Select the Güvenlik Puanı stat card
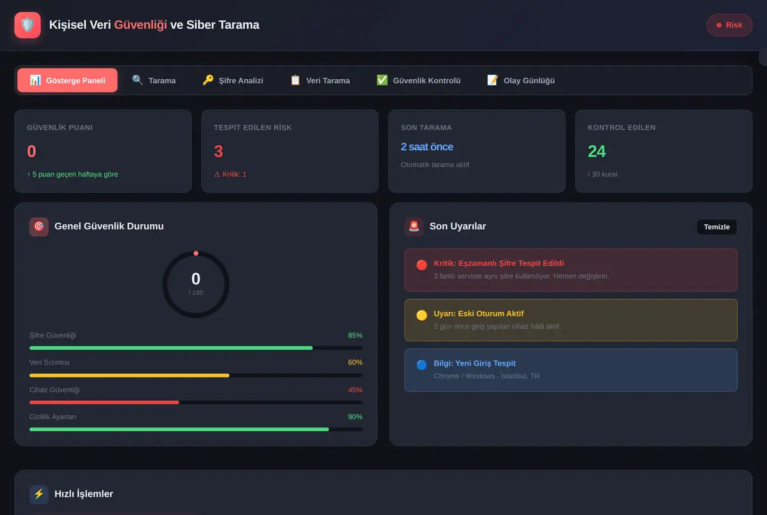This screenshot has height=515, width=767. click(103, 151)
